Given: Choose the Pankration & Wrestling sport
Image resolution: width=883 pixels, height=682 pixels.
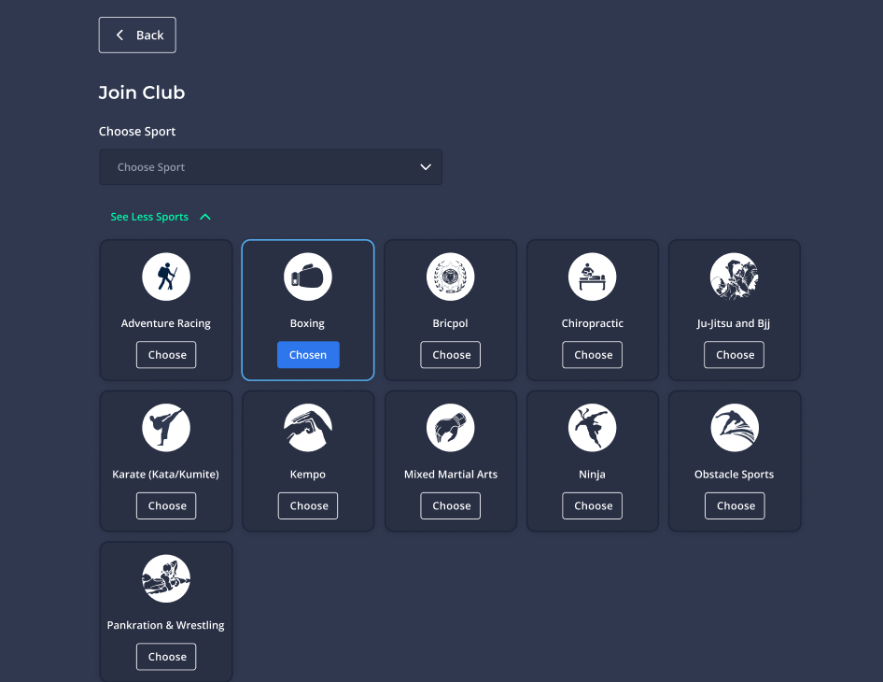Looking at the screenshot, I should click(x=166, y=657).
